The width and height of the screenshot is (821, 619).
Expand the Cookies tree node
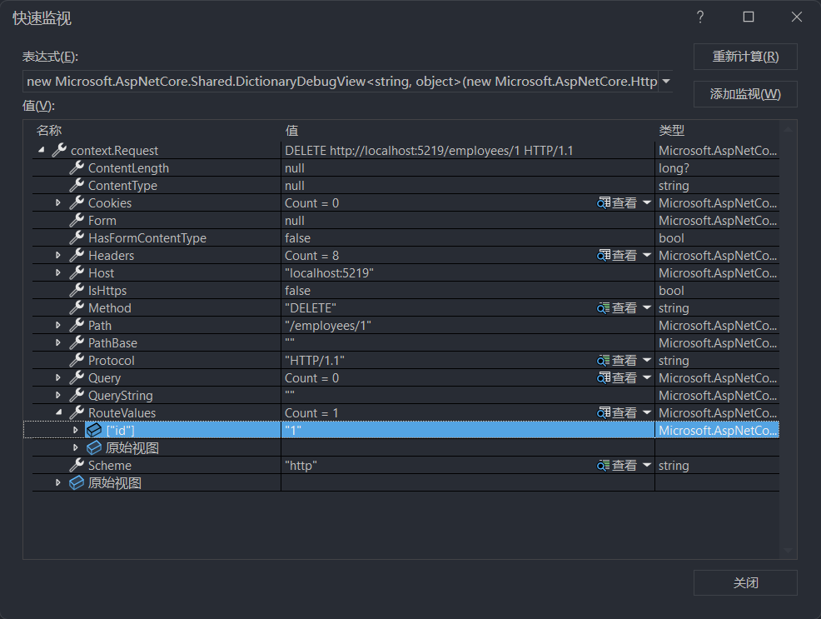click(58, 203)
